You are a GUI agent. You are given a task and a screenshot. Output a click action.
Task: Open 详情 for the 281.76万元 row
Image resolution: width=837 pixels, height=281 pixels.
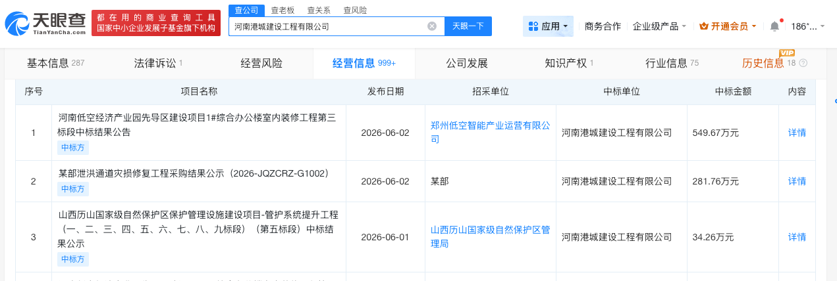point(797,181)
